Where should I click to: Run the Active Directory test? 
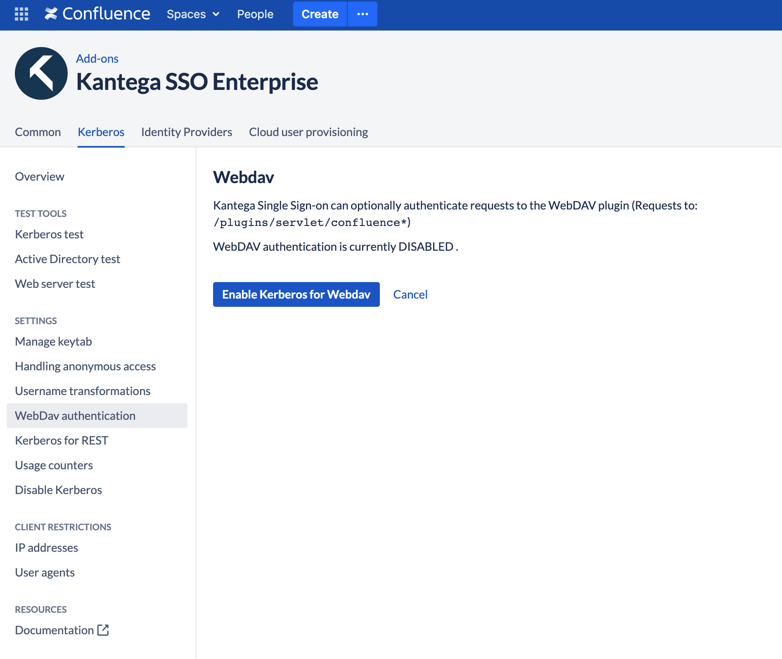tap(67, 259)
